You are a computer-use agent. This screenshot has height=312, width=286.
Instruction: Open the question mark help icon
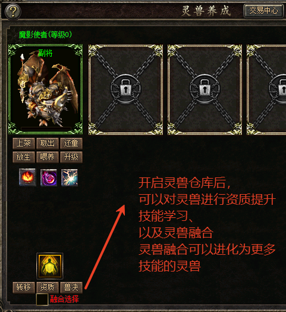click(x=13, y=12)
